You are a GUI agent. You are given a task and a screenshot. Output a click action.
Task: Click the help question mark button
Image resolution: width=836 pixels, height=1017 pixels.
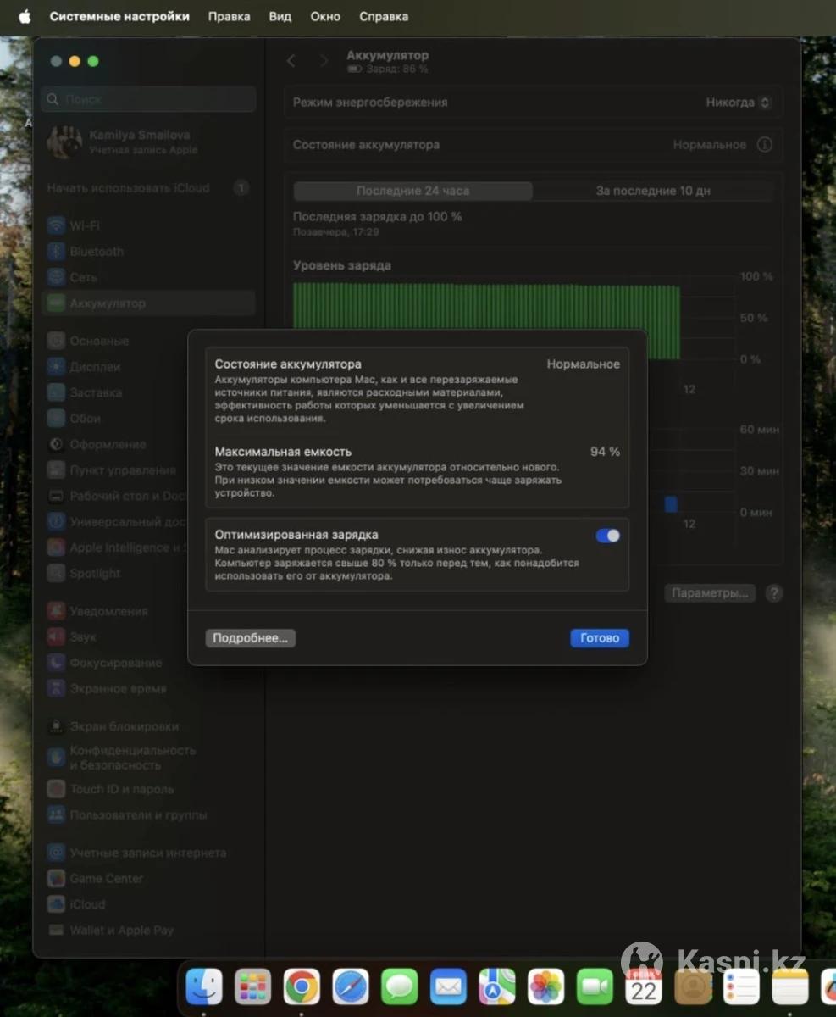tap(773, 593)
